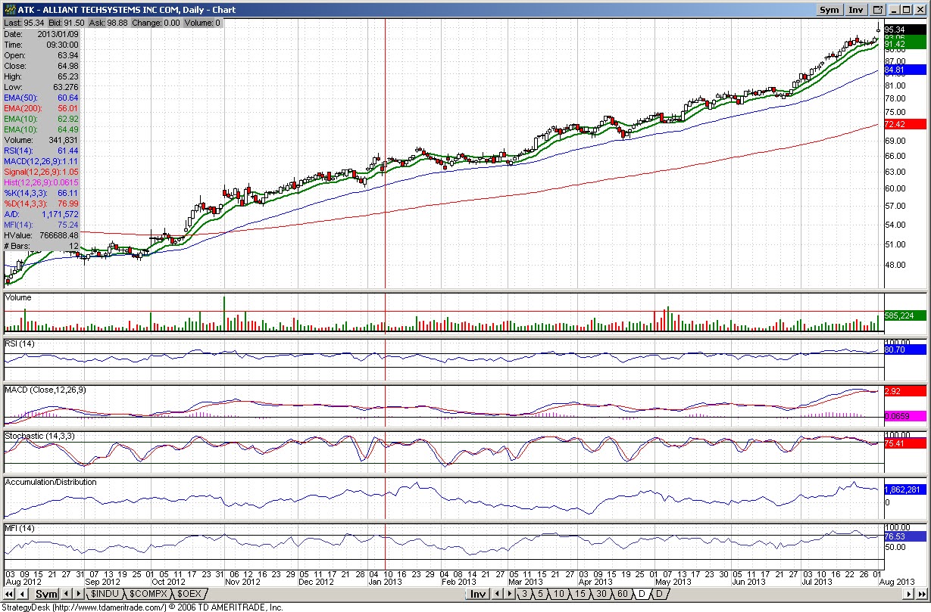The image size is (931, 612).
Task: Select the 5 minute interval tab
Action: point(540,594)
